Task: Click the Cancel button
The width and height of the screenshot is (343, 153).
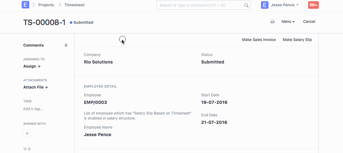Action: pos(309,22)
